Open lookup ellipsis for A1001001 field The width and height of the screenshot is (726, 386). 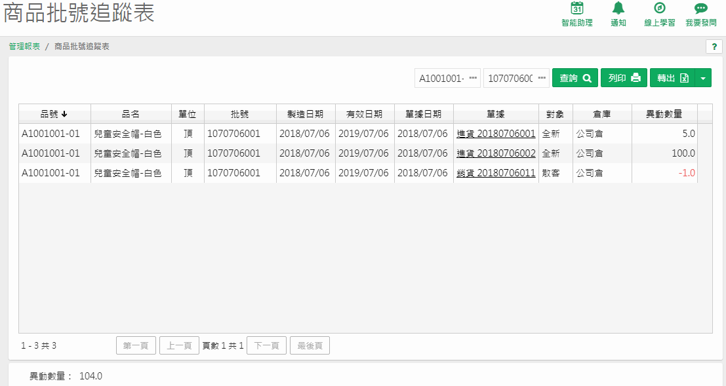[473, 78]
